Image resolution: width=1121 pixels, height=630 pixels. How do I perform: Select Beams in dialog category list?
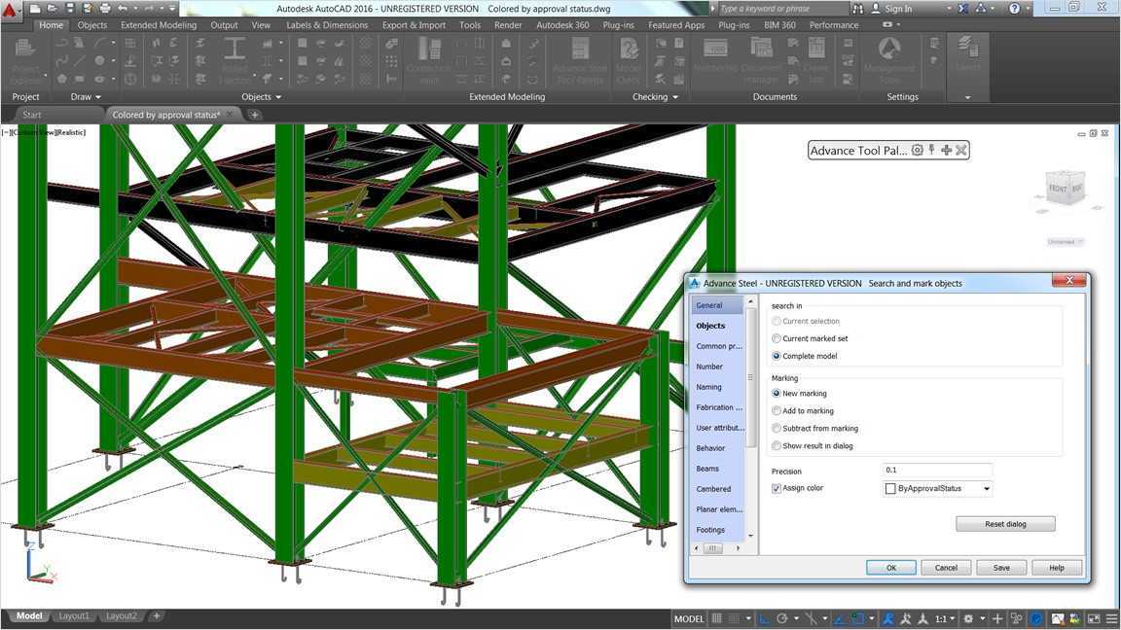point(707,469)
